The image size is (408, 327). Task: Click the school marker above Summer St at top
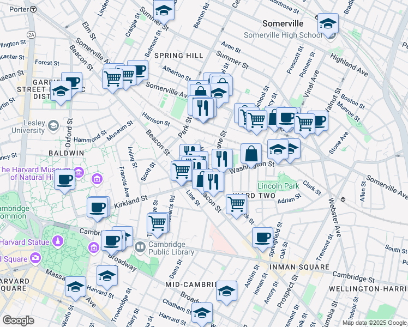coord(164,11)
